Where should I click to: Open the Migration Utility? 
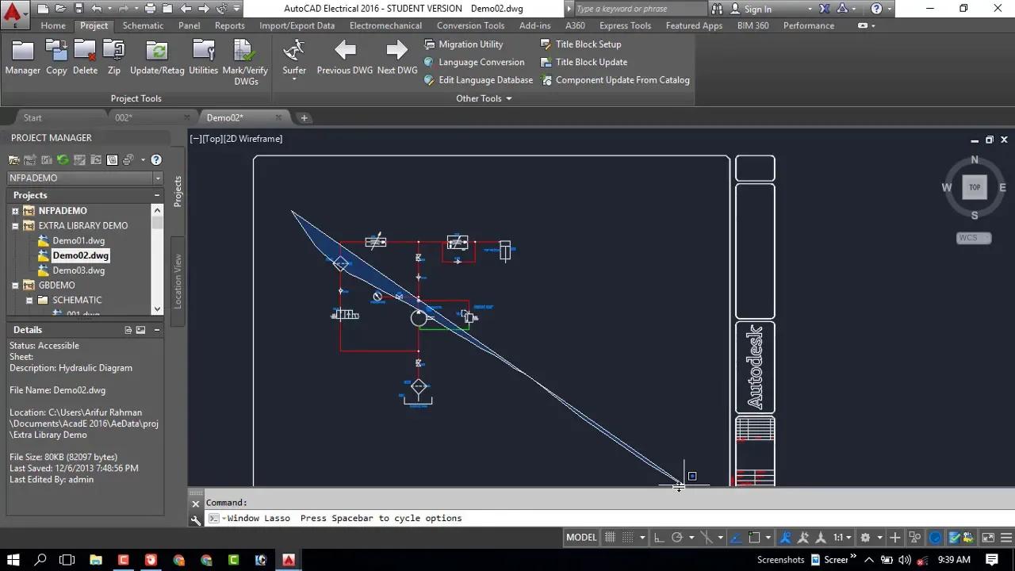pyautogui.click(x=471, y=44)
